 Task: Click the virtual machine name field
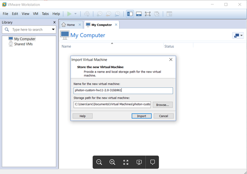click(123, 91)
